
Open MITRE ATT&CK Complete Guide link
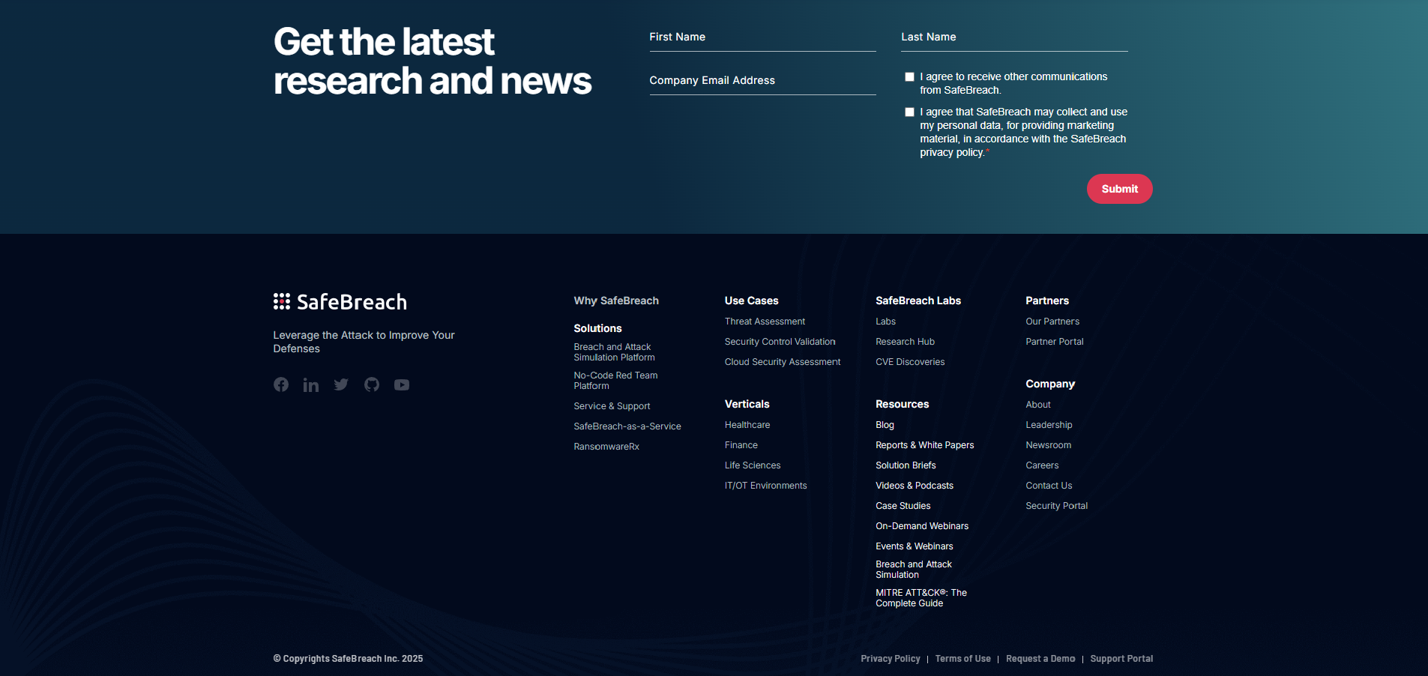coord(921,598)
